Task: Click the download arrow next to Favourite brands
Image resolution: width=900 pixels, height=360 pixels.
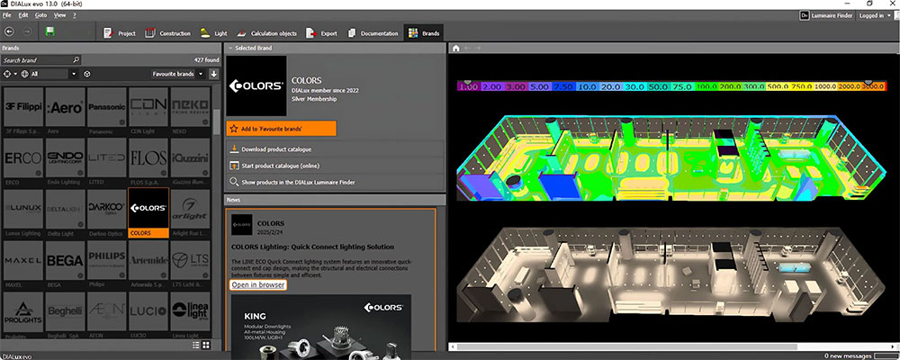Action: tap(213, 74)
